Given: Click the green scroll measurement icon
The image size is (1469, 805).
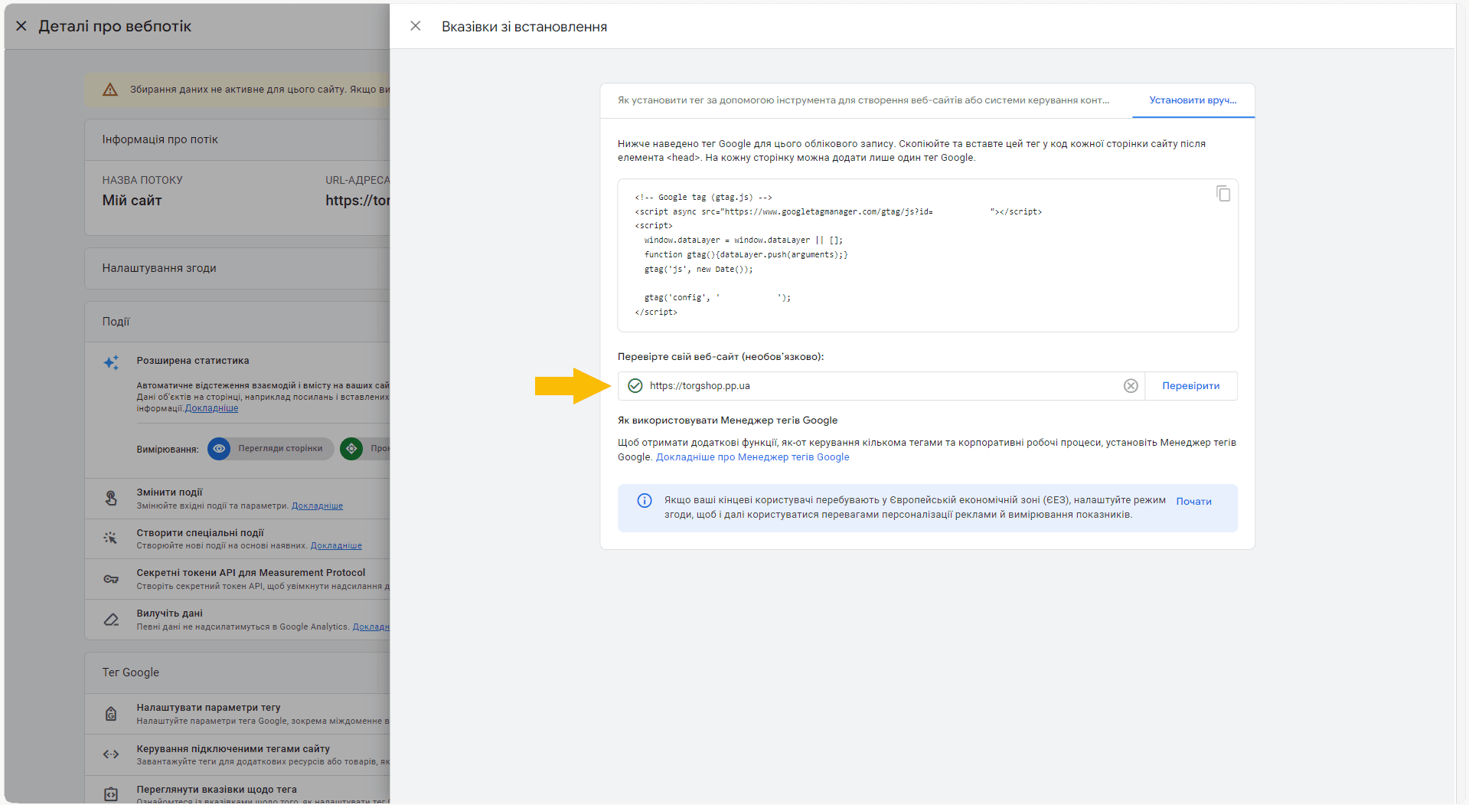Looking at the screenshot, I should tap(351, 449).
